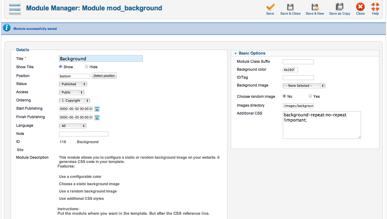Click the Save & Close floppy icon
Viewport: 387px width, 219px height.
(x=290, y=7)
